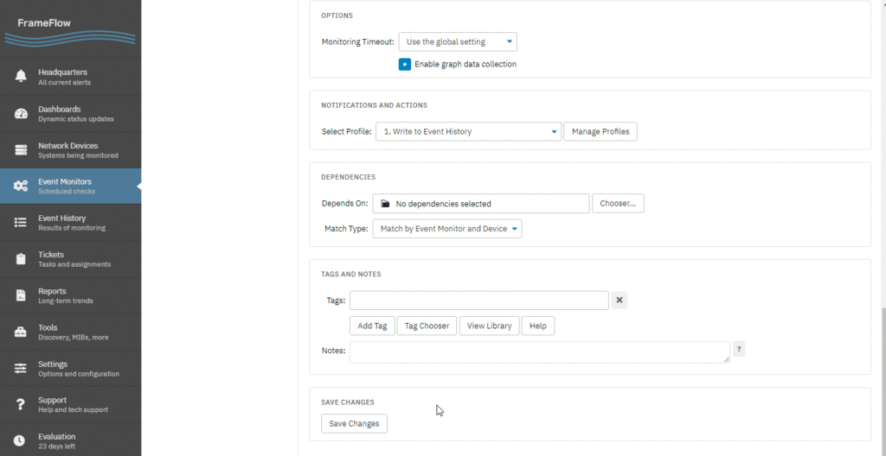This screenshot has height=456, width=886.
Task: Click the Save Changes button
Action: 354,424
